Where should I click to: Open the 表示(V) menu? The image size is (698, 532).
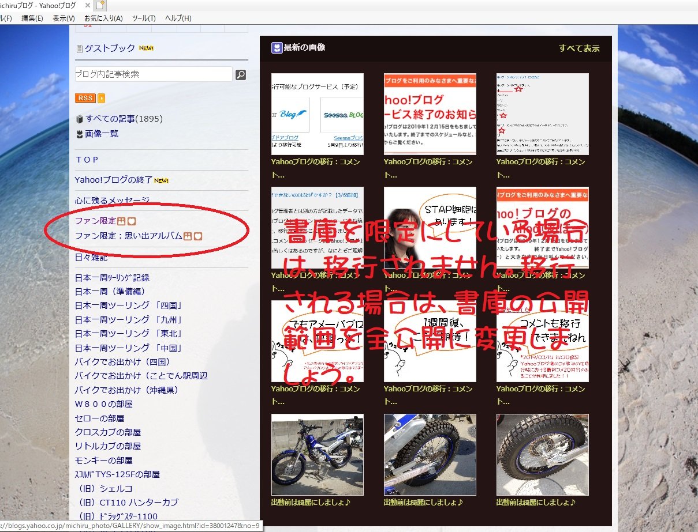64,18
